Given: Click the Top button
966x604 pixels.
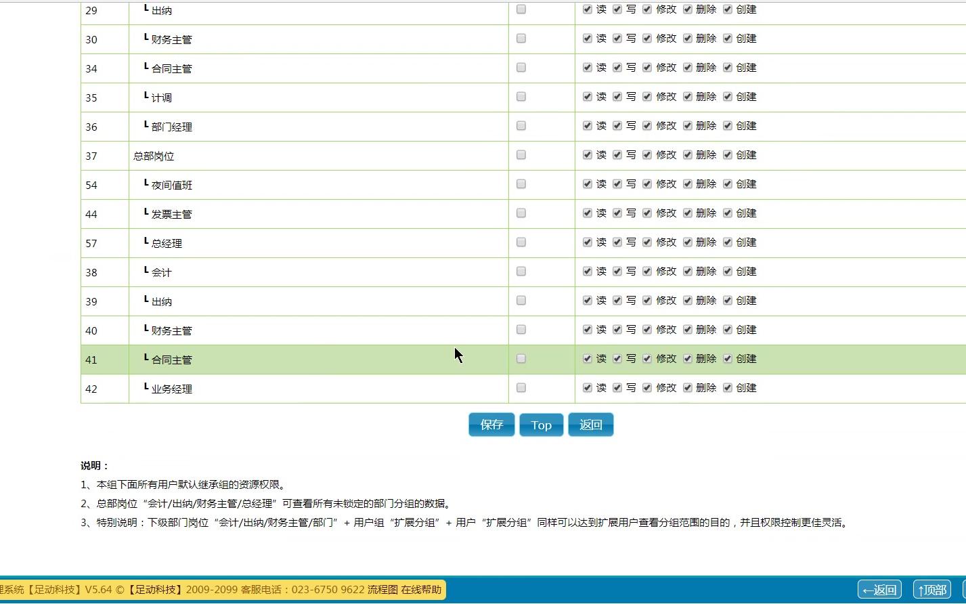Looking at the screenshot, I should click(541, 425).
